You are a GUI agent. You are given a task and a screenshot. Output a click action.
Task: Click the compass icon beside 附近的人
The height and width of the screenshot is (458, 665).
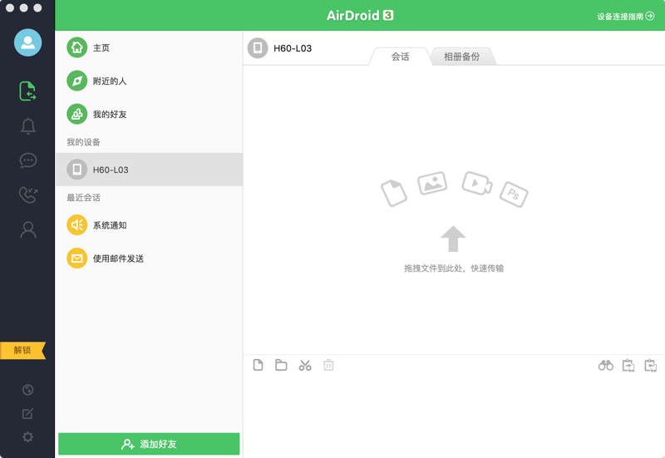tap(76, 81)
